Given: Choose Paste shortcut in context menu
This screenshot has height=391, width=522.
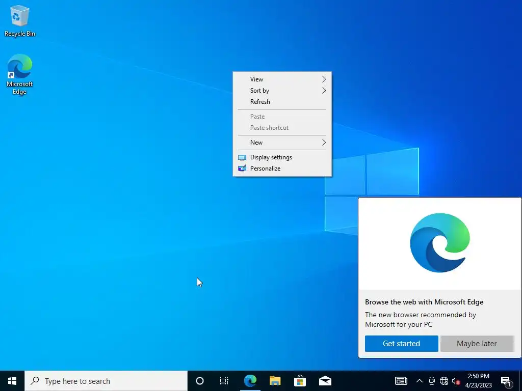Looking at the screenshot, I should [x=282, y=128].
